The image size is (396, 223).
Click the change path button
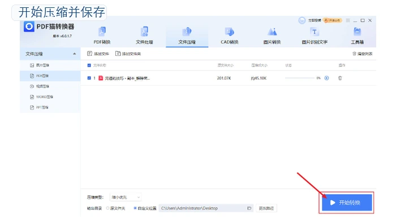click(x=266, y=208)
